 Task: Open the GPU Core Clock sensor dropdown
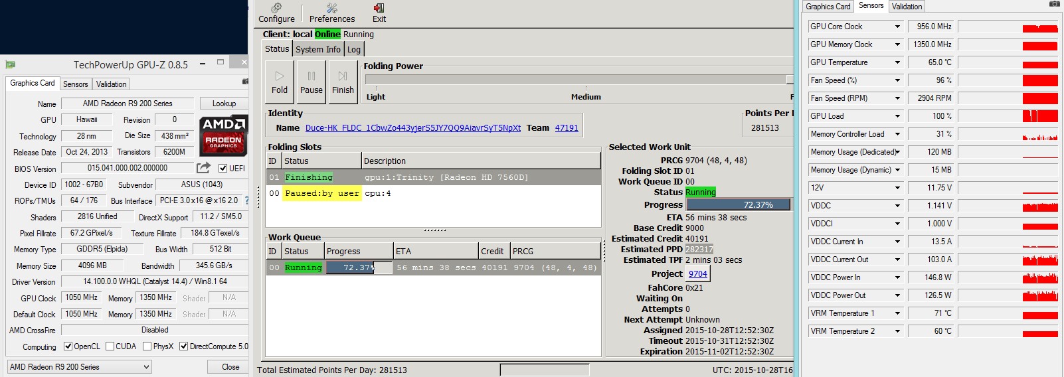coord(897,27)
